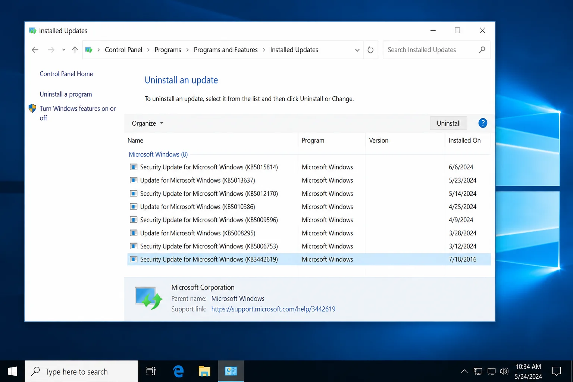Collapse the Microsoft Windows (8) group

point(158,154)
